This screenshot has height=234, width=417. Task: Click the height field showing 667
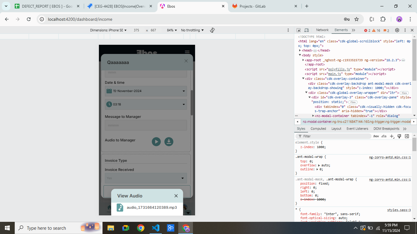[153, 30]
